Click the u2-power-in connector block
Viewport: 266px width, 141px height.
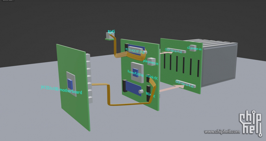[x=193, y=48]
